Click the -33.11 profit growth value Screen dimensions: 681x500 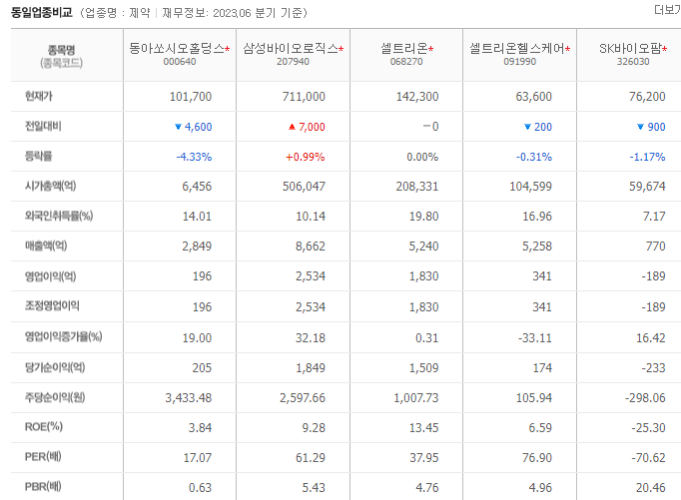pos(534,337)
